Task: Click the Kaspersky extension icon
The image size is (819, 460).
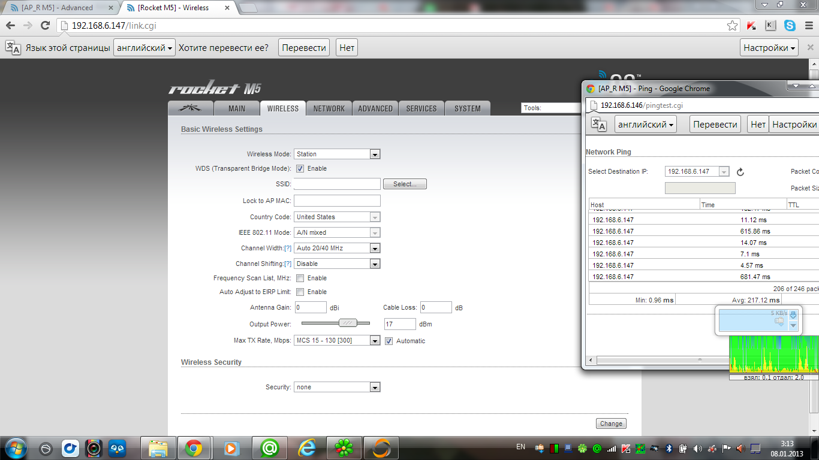Action: point(751,26)
